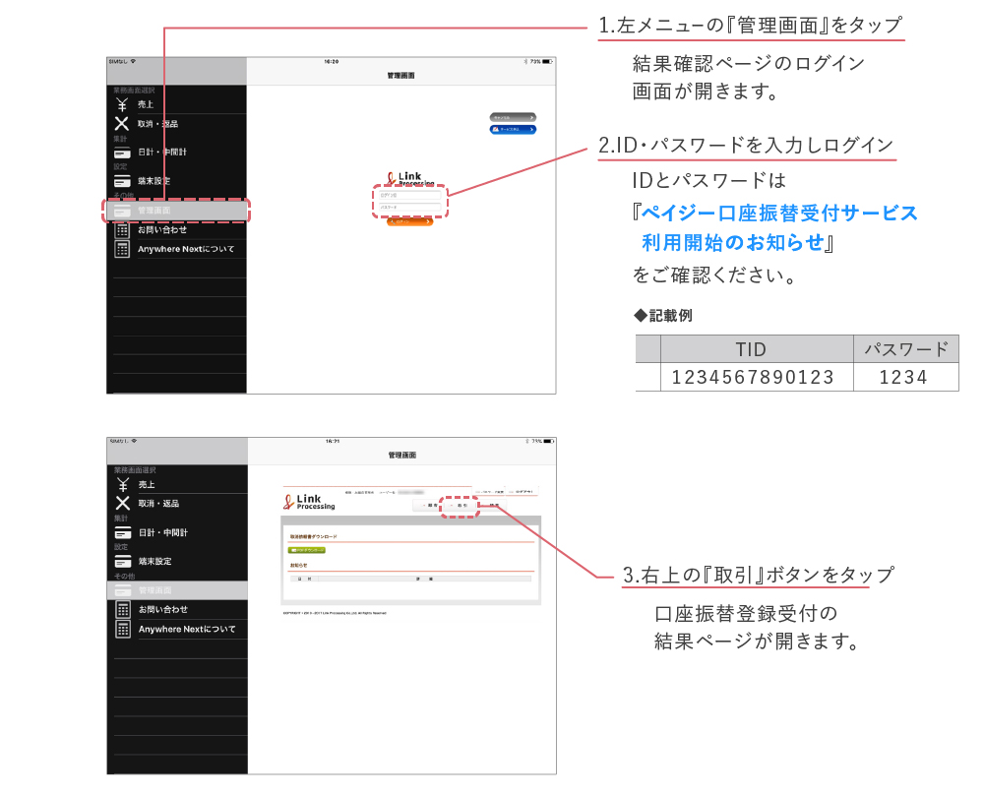The height and width of the screenshot is (795, 984).
Task: Tap the 取消・返品 X icon
Action: coord(120,124)
